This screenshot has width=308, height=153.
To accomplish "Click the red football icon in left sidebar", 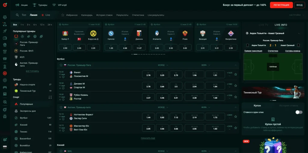I will click(5, 73).
